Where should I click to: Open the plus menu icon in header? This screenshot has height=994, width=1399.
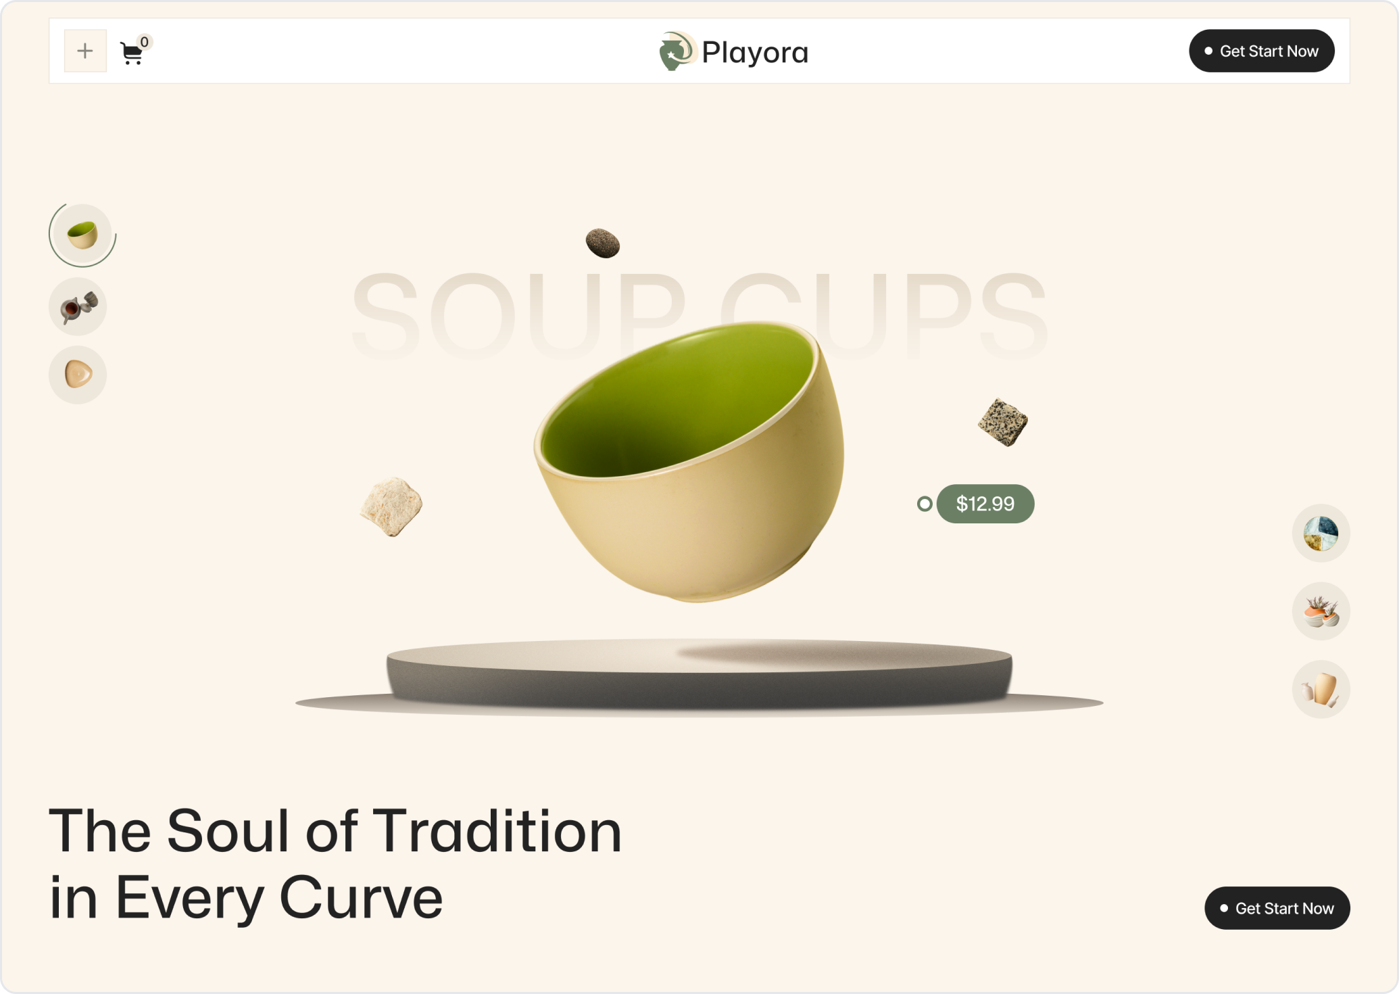pos(85,51)
